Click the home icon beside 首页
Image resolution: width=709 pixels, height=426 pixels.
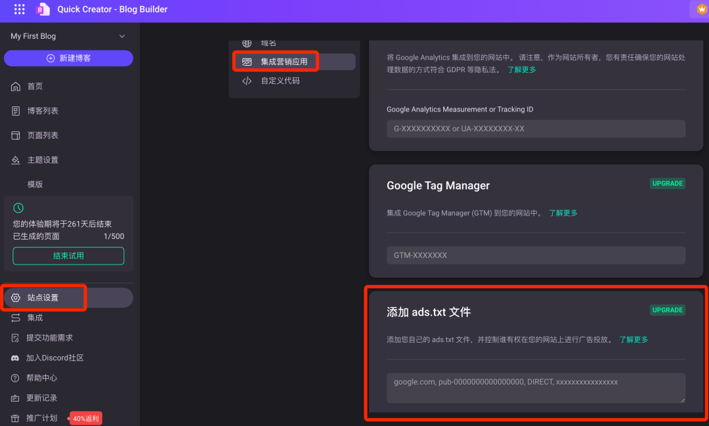pos(16,87)
